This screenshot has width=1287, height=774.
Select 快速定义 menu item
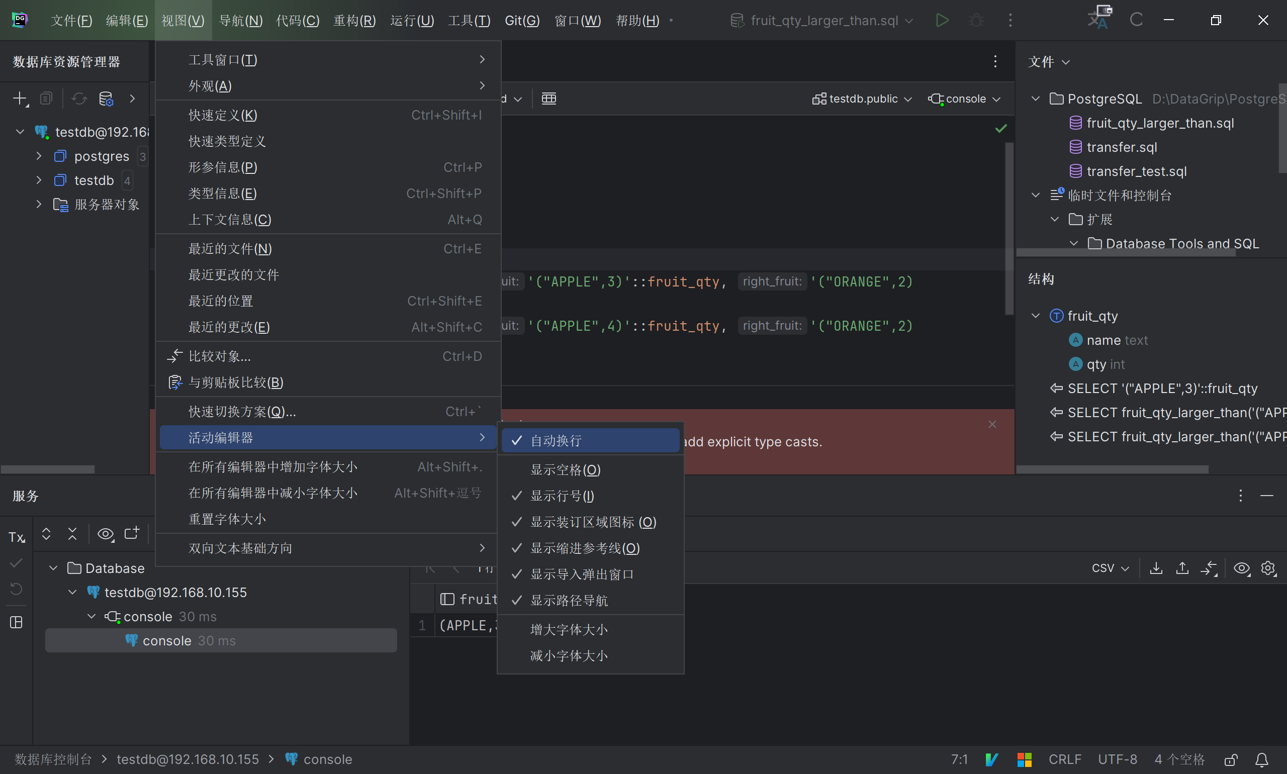(x=328, y=115)
